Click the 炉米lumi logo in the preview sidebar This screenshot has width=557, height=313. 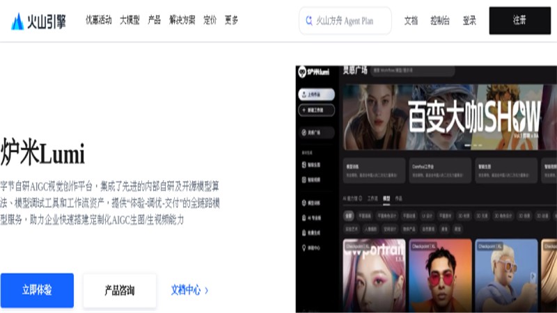(x=314, y=72)
